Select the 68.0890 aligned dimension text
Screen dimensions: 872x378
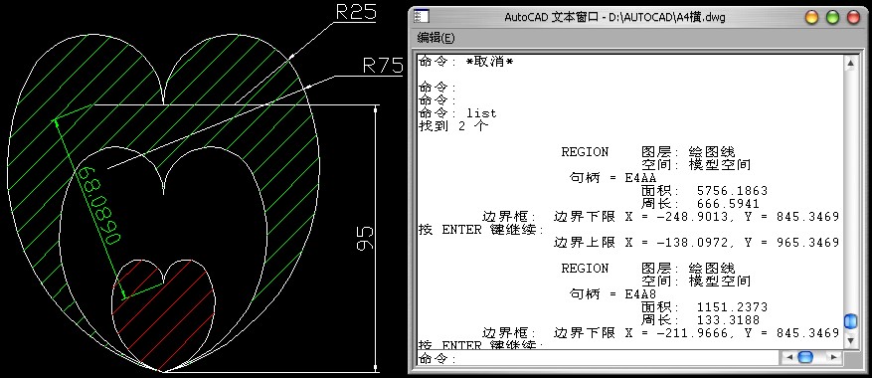(99, 207)
